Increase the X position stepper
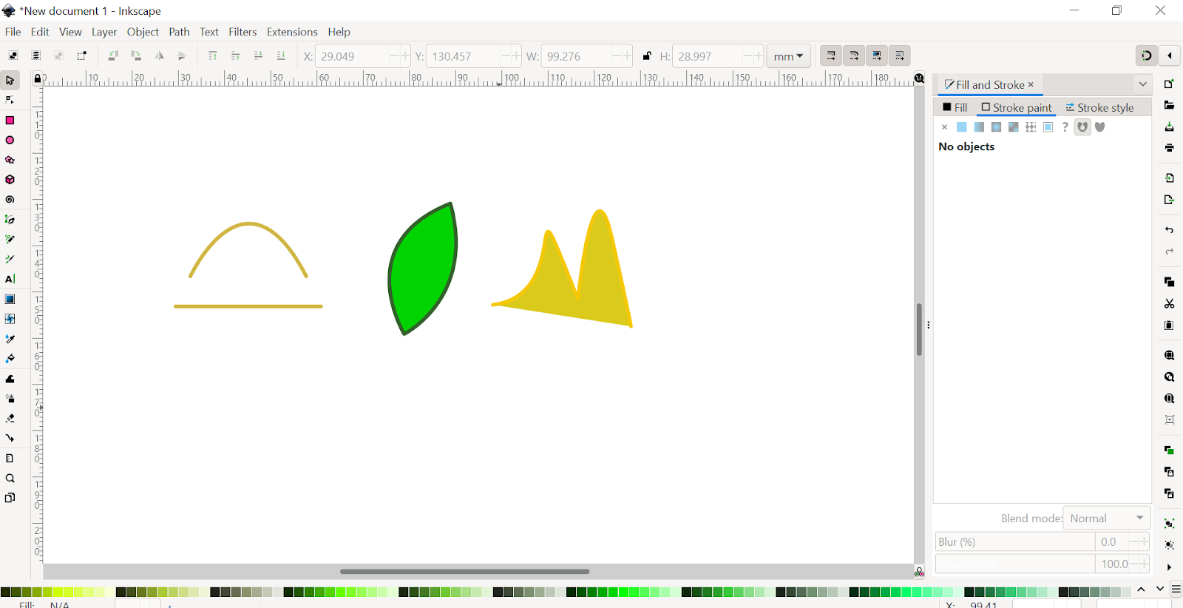The width and height of the screenshot is (1183, 608). [404, 56]
